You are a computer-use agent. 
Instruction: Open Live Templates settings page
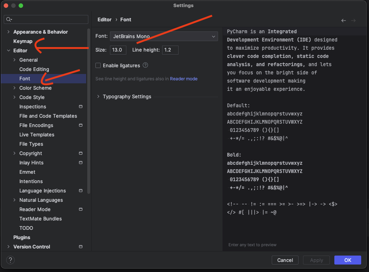click(37, 135)
